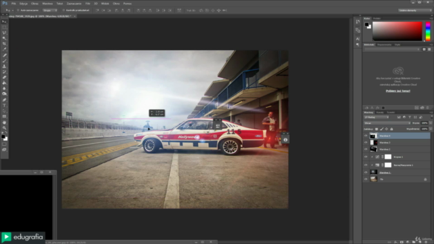Open the Obraz menu

coord(35,3)
